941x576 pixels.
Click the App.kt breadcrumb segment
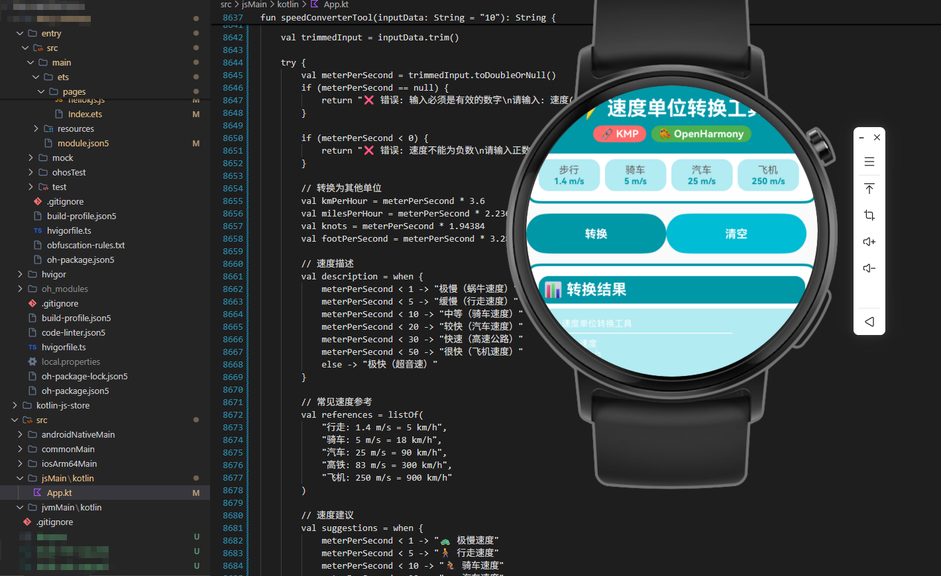[x=336, y=4]
